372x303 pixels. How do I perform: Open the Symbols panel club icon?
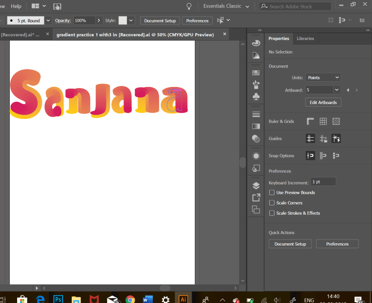[x=256, y=96]
